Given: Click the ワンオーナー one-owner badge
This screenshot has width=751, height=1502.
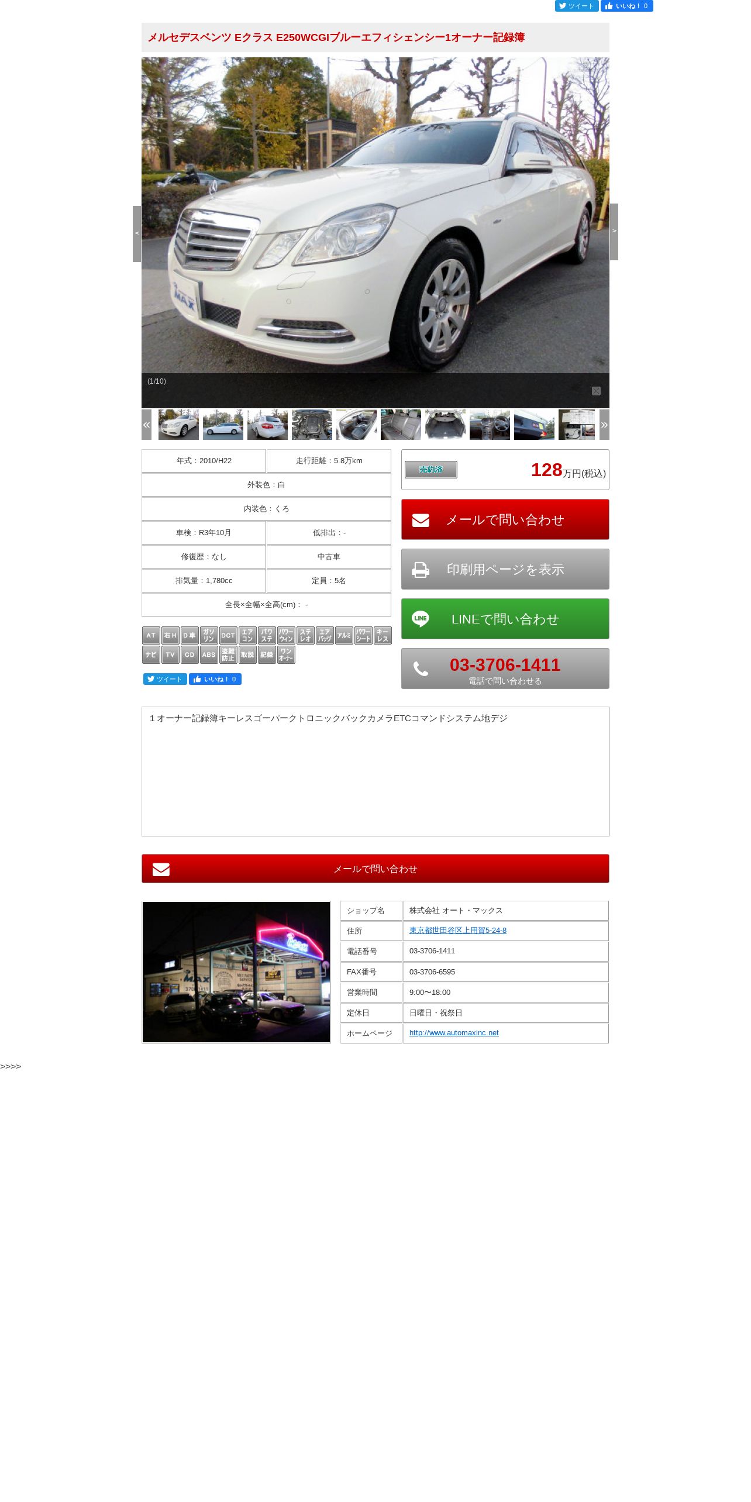Looking at the screenshot, I should tap(286, 654).
